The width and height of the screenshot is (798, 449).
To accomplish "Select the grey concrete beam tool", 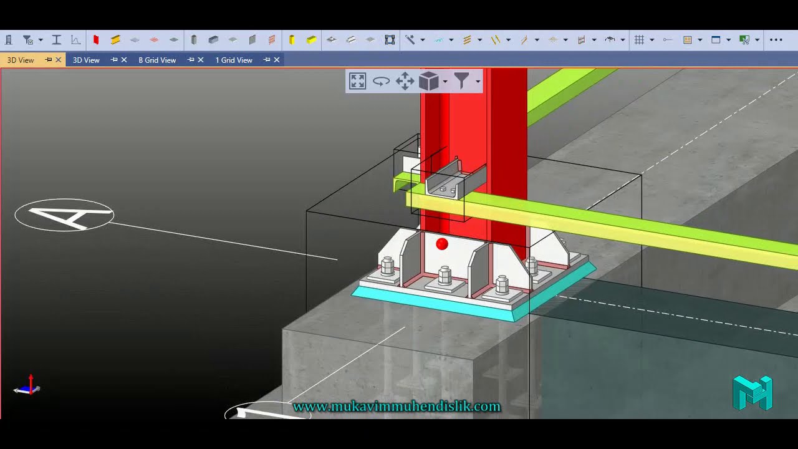I will coord(213,40).
